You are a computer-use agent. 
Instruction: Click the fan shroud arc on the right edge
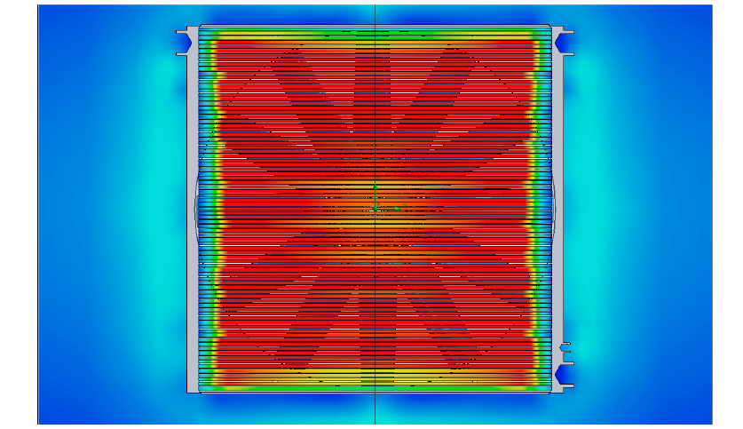pyautogui.click(x=553, y=206)
